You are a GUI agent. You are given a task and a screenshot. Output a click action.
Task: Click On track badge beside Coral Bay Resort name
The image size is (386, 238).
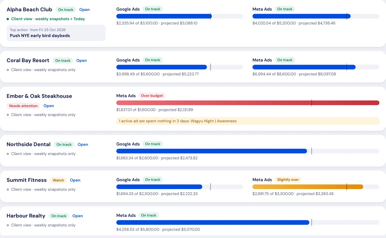tap(63, 60)
